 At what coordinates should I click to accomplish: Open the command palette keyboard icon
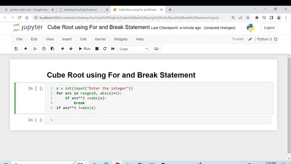click(x=156, y=49)
